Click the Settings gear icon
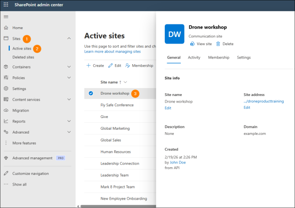This screenshot has width=295, height=208. 6,89
